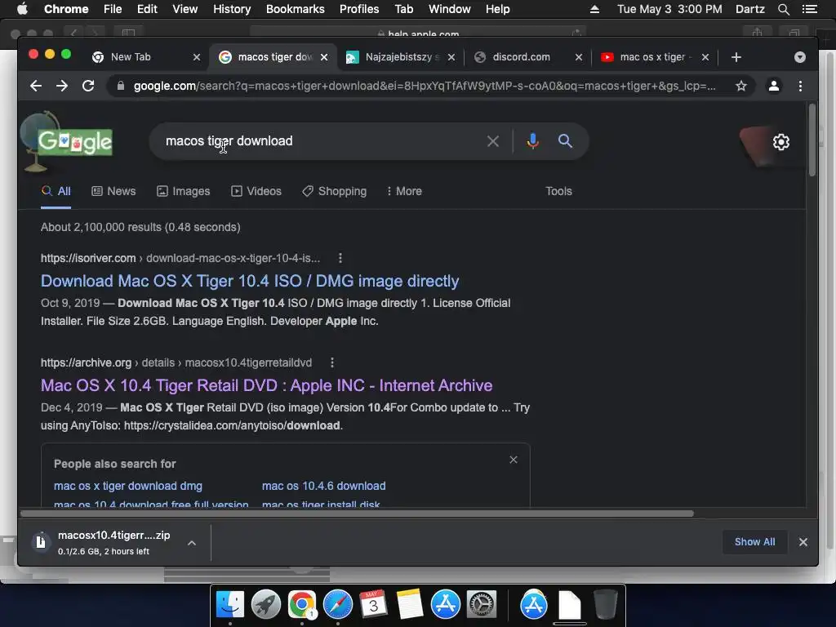Viewport: 836px width, 627px height.
Task: Open a new tab with the plus button
Action: 736,57
